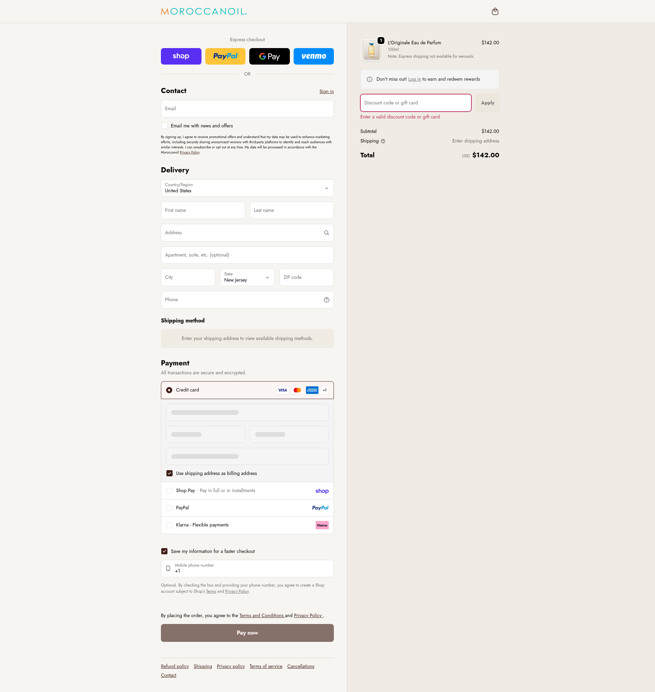Click the Pay now button
The width and height of the screenshot is (655, 692).
pyautogui.click(x=247, y=633)
